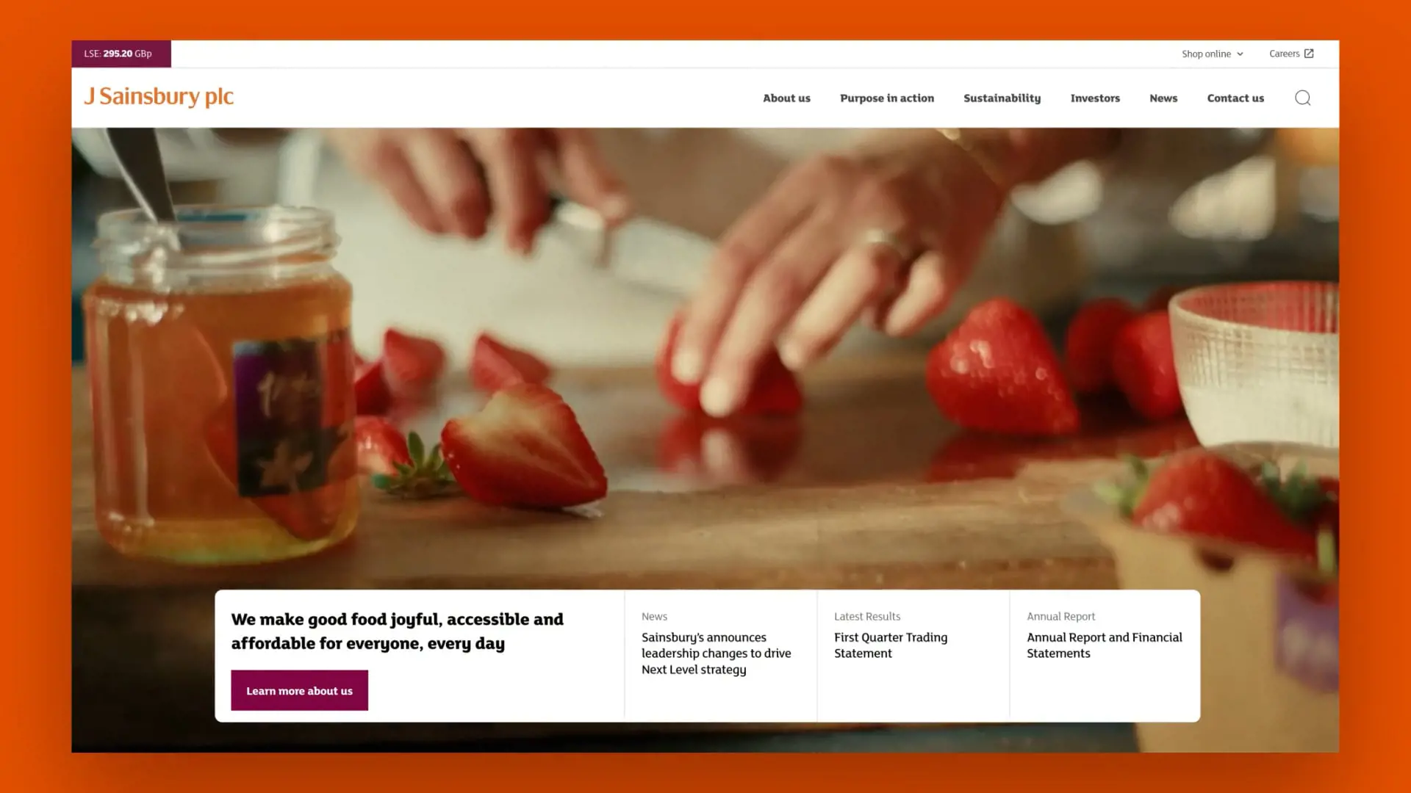
Task: Click the J Sainsbury plc logo
Action: click(x=159, y=96)
